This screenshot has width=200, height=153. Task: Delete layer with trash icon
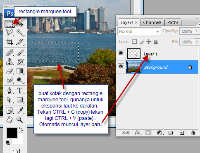click(193, 133)
